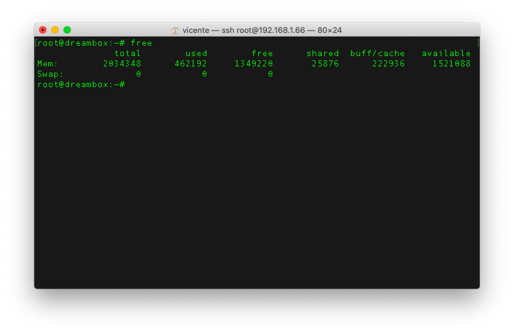
Task: Click the "buff/cache" column header
Action: pyautogui.click(x=377, y=54)
